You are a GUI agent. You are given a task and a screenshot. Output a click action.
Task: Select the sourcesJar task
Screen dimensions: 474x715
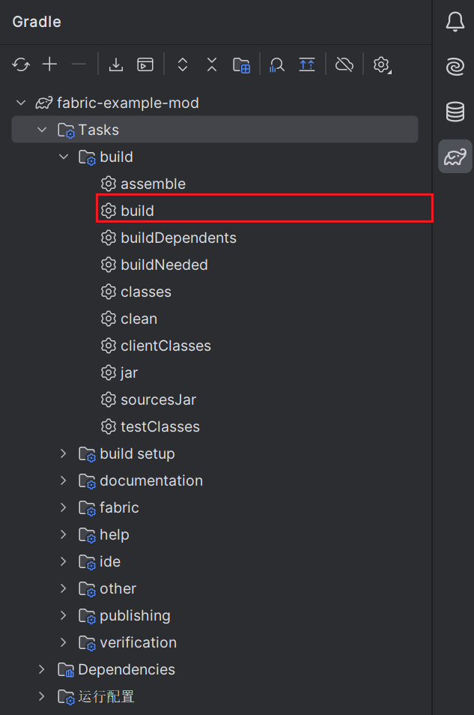pos(158,399)
